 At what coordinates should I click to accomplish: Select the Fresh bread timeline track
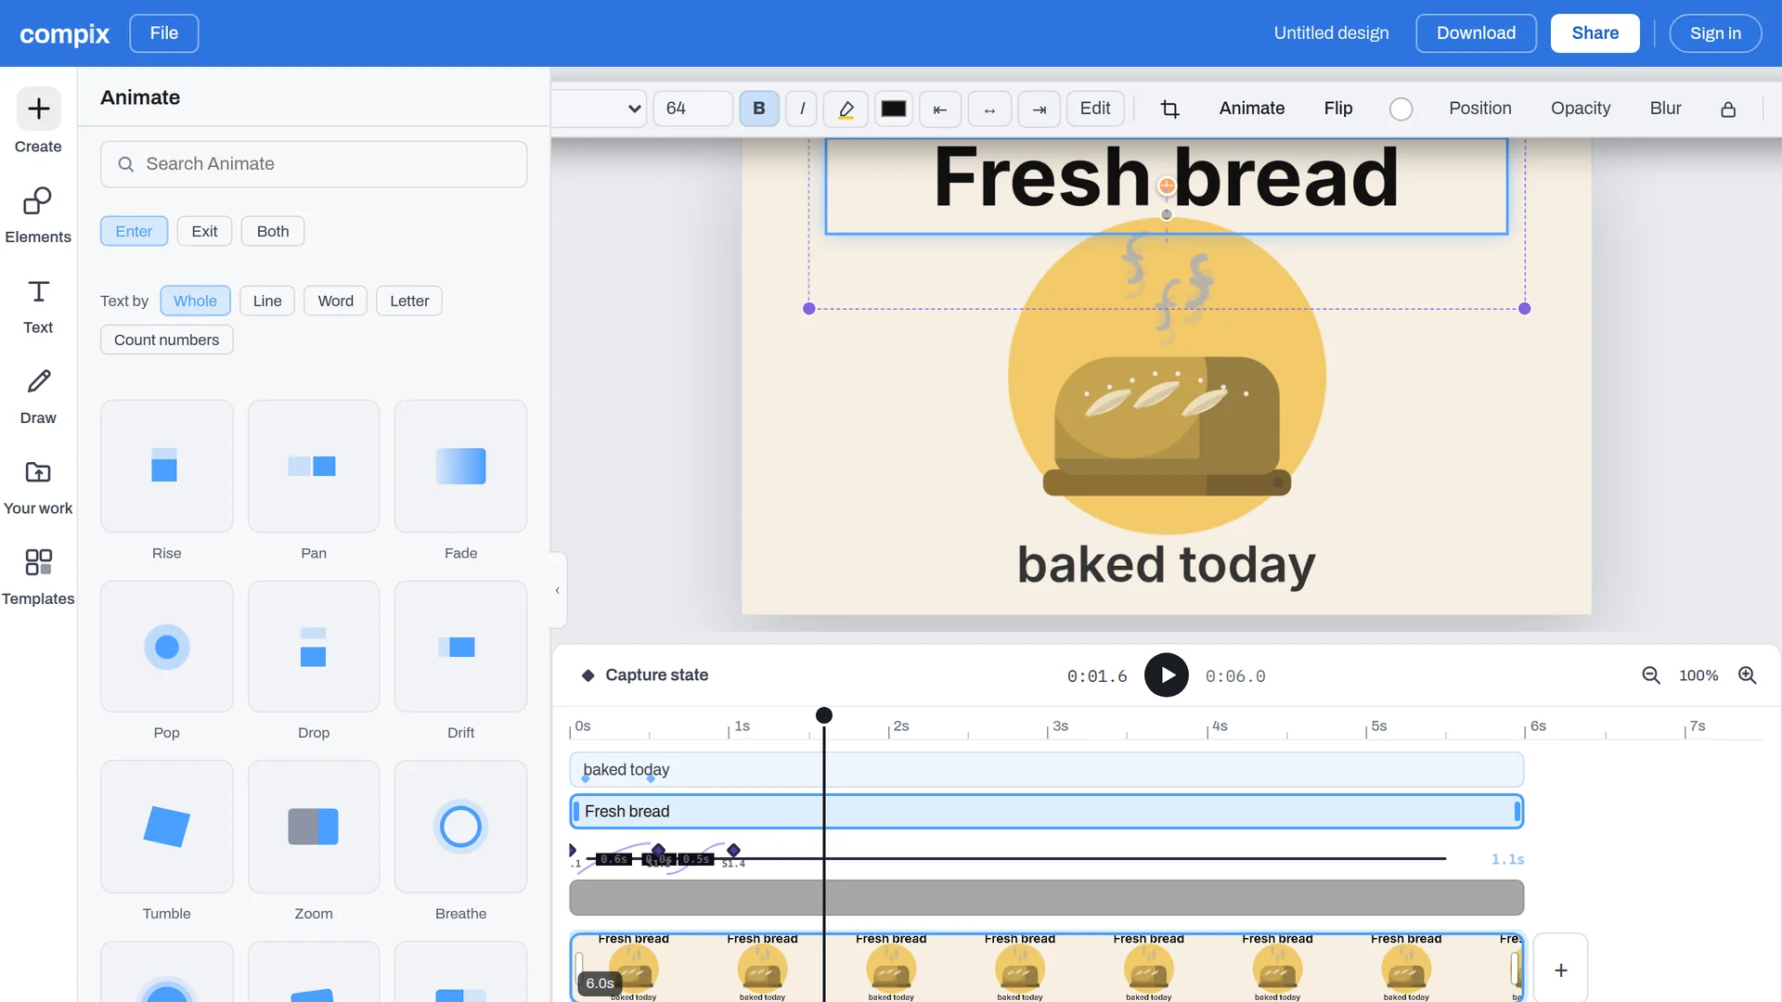[x=1046, y=812]
